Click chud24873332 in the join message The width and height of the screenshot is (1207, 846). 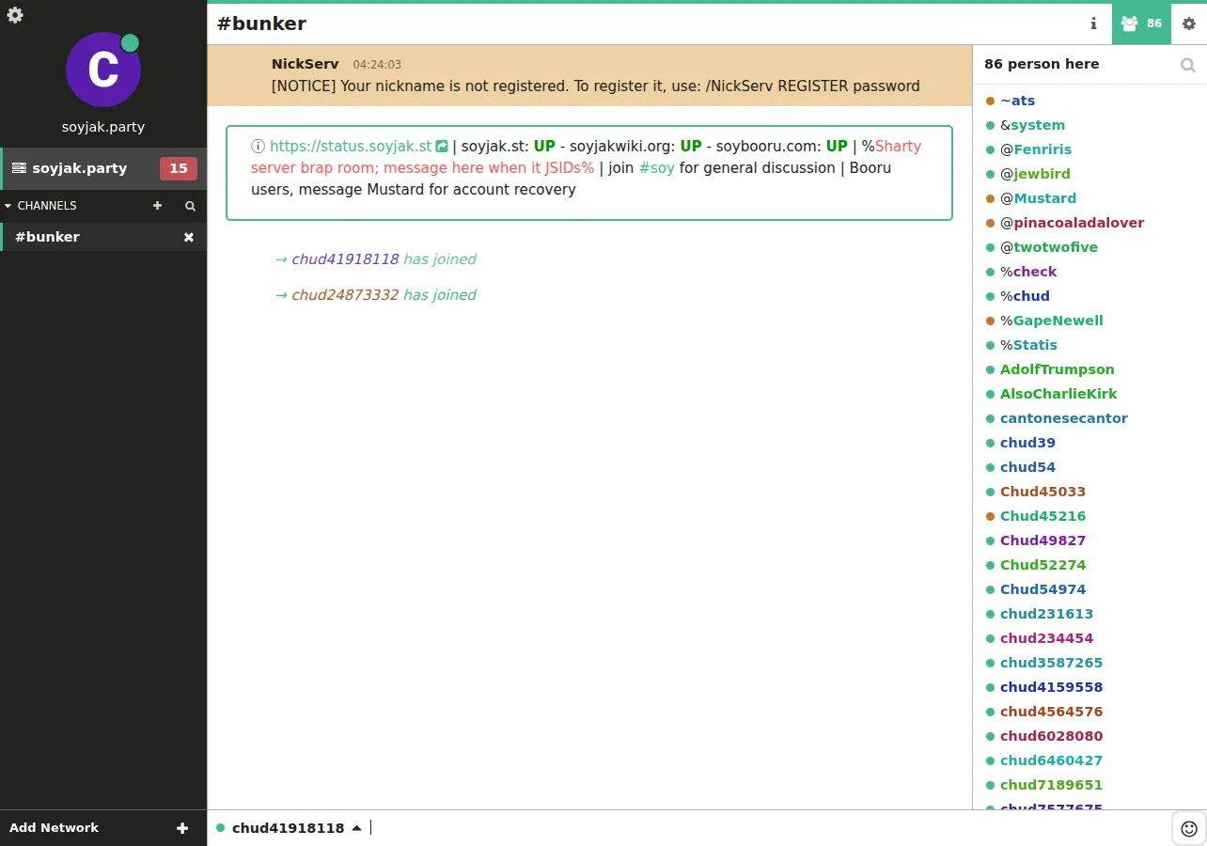(345, 295)
